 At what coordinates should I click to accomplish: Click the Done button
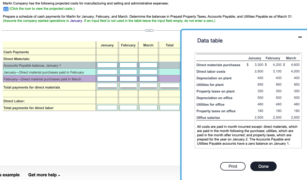(x=263, y=166)
